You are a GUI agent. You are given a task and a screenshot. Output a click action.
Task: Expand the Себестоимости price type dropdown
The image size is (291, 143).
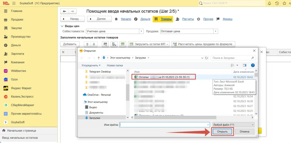(141, 31)
